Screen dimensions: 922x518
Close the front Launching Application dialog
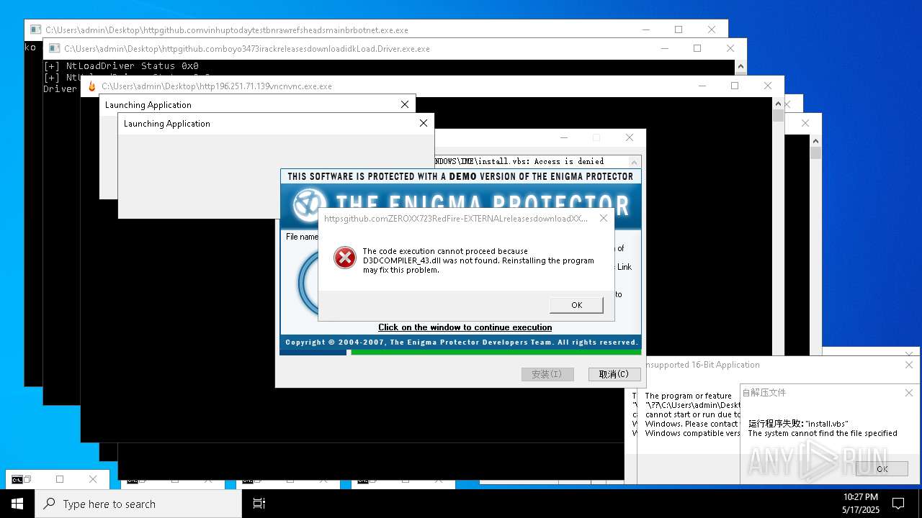coord(424,123)
